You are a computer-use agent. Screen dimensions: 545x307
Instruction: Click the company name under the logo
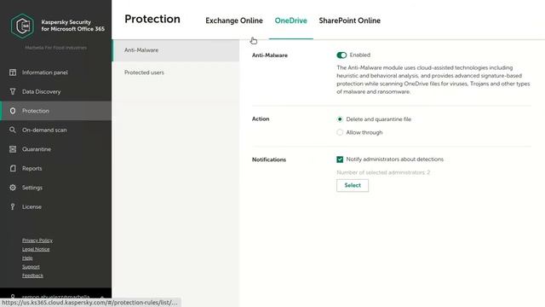pos(55,48)
